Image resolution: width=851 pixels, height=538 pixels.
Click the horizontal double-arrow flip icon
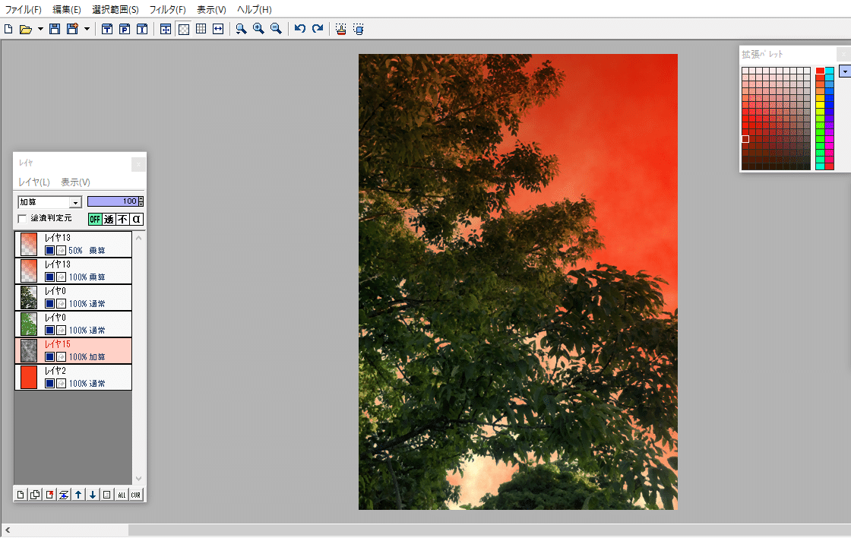click(218, 29)
